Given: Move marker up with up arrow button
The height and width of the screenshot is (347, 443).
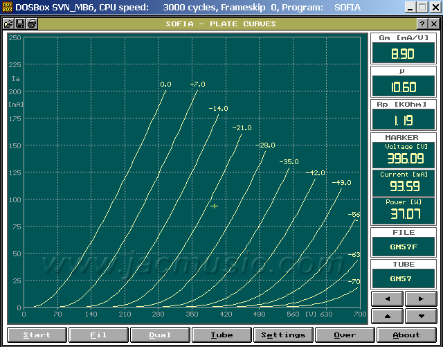Looking at the screenshot, I should 387,316.
